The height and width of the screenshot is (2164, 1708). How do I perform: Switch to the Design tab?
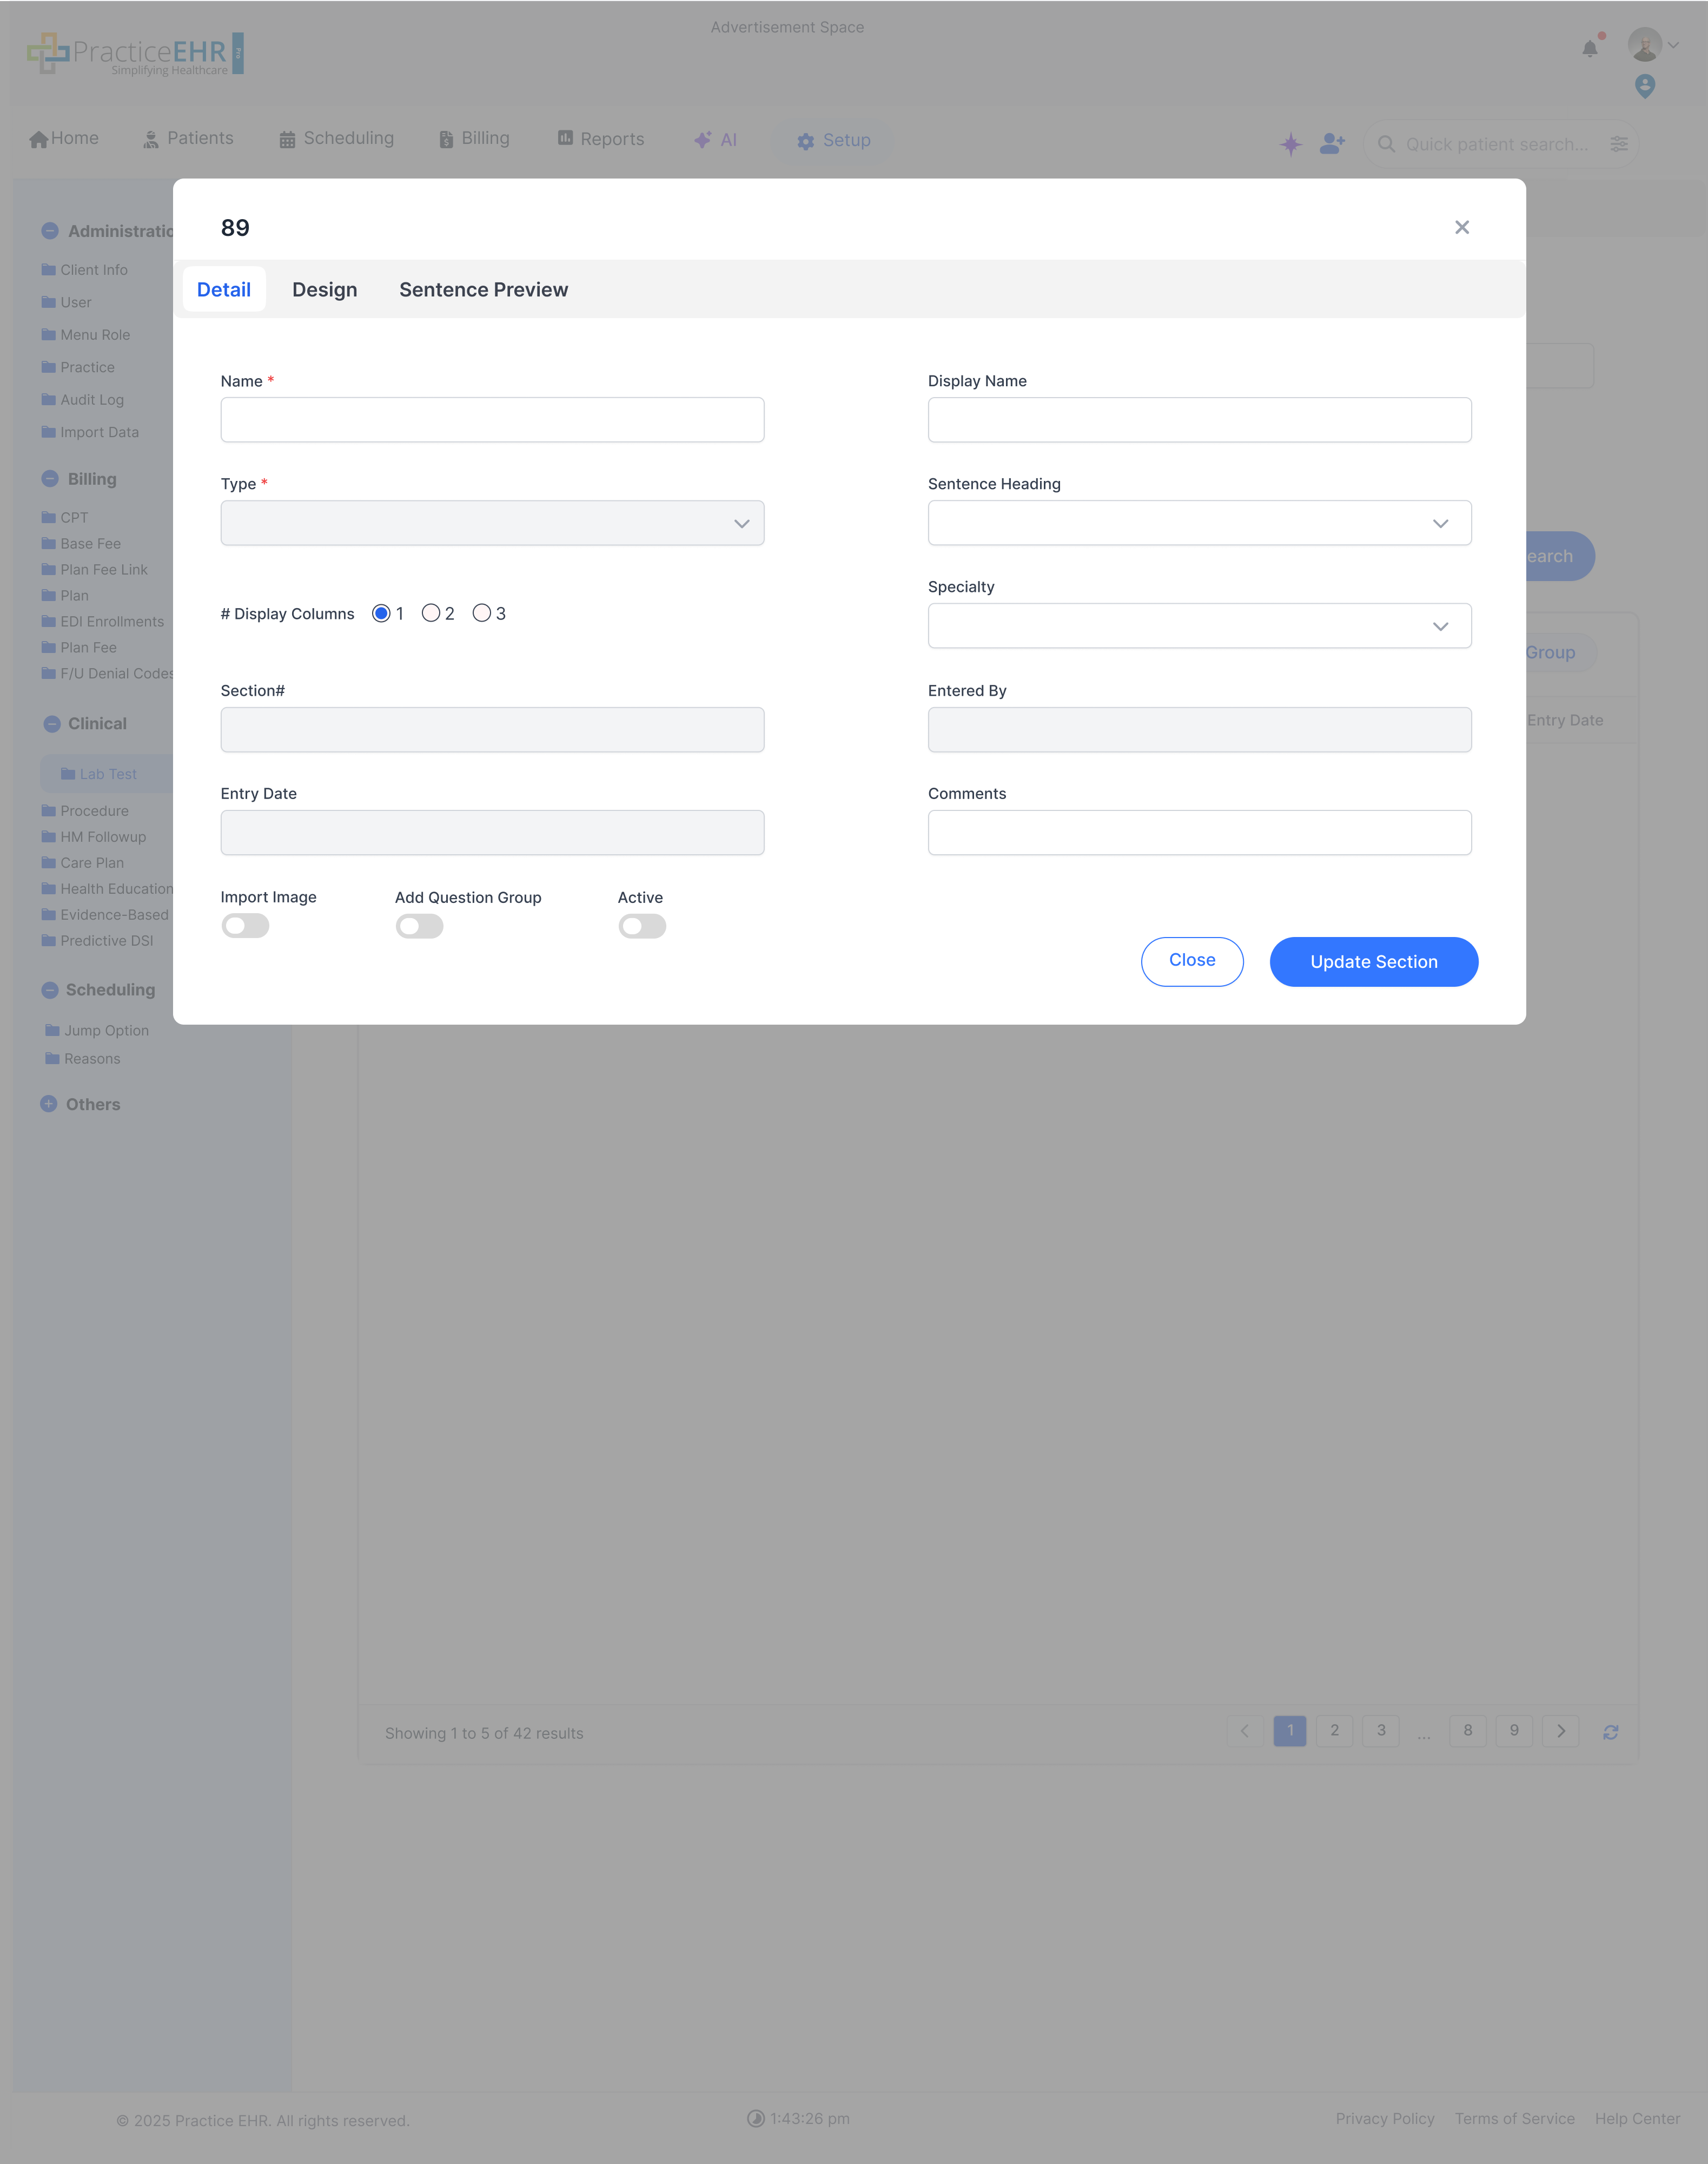click(x=324, y=290)
